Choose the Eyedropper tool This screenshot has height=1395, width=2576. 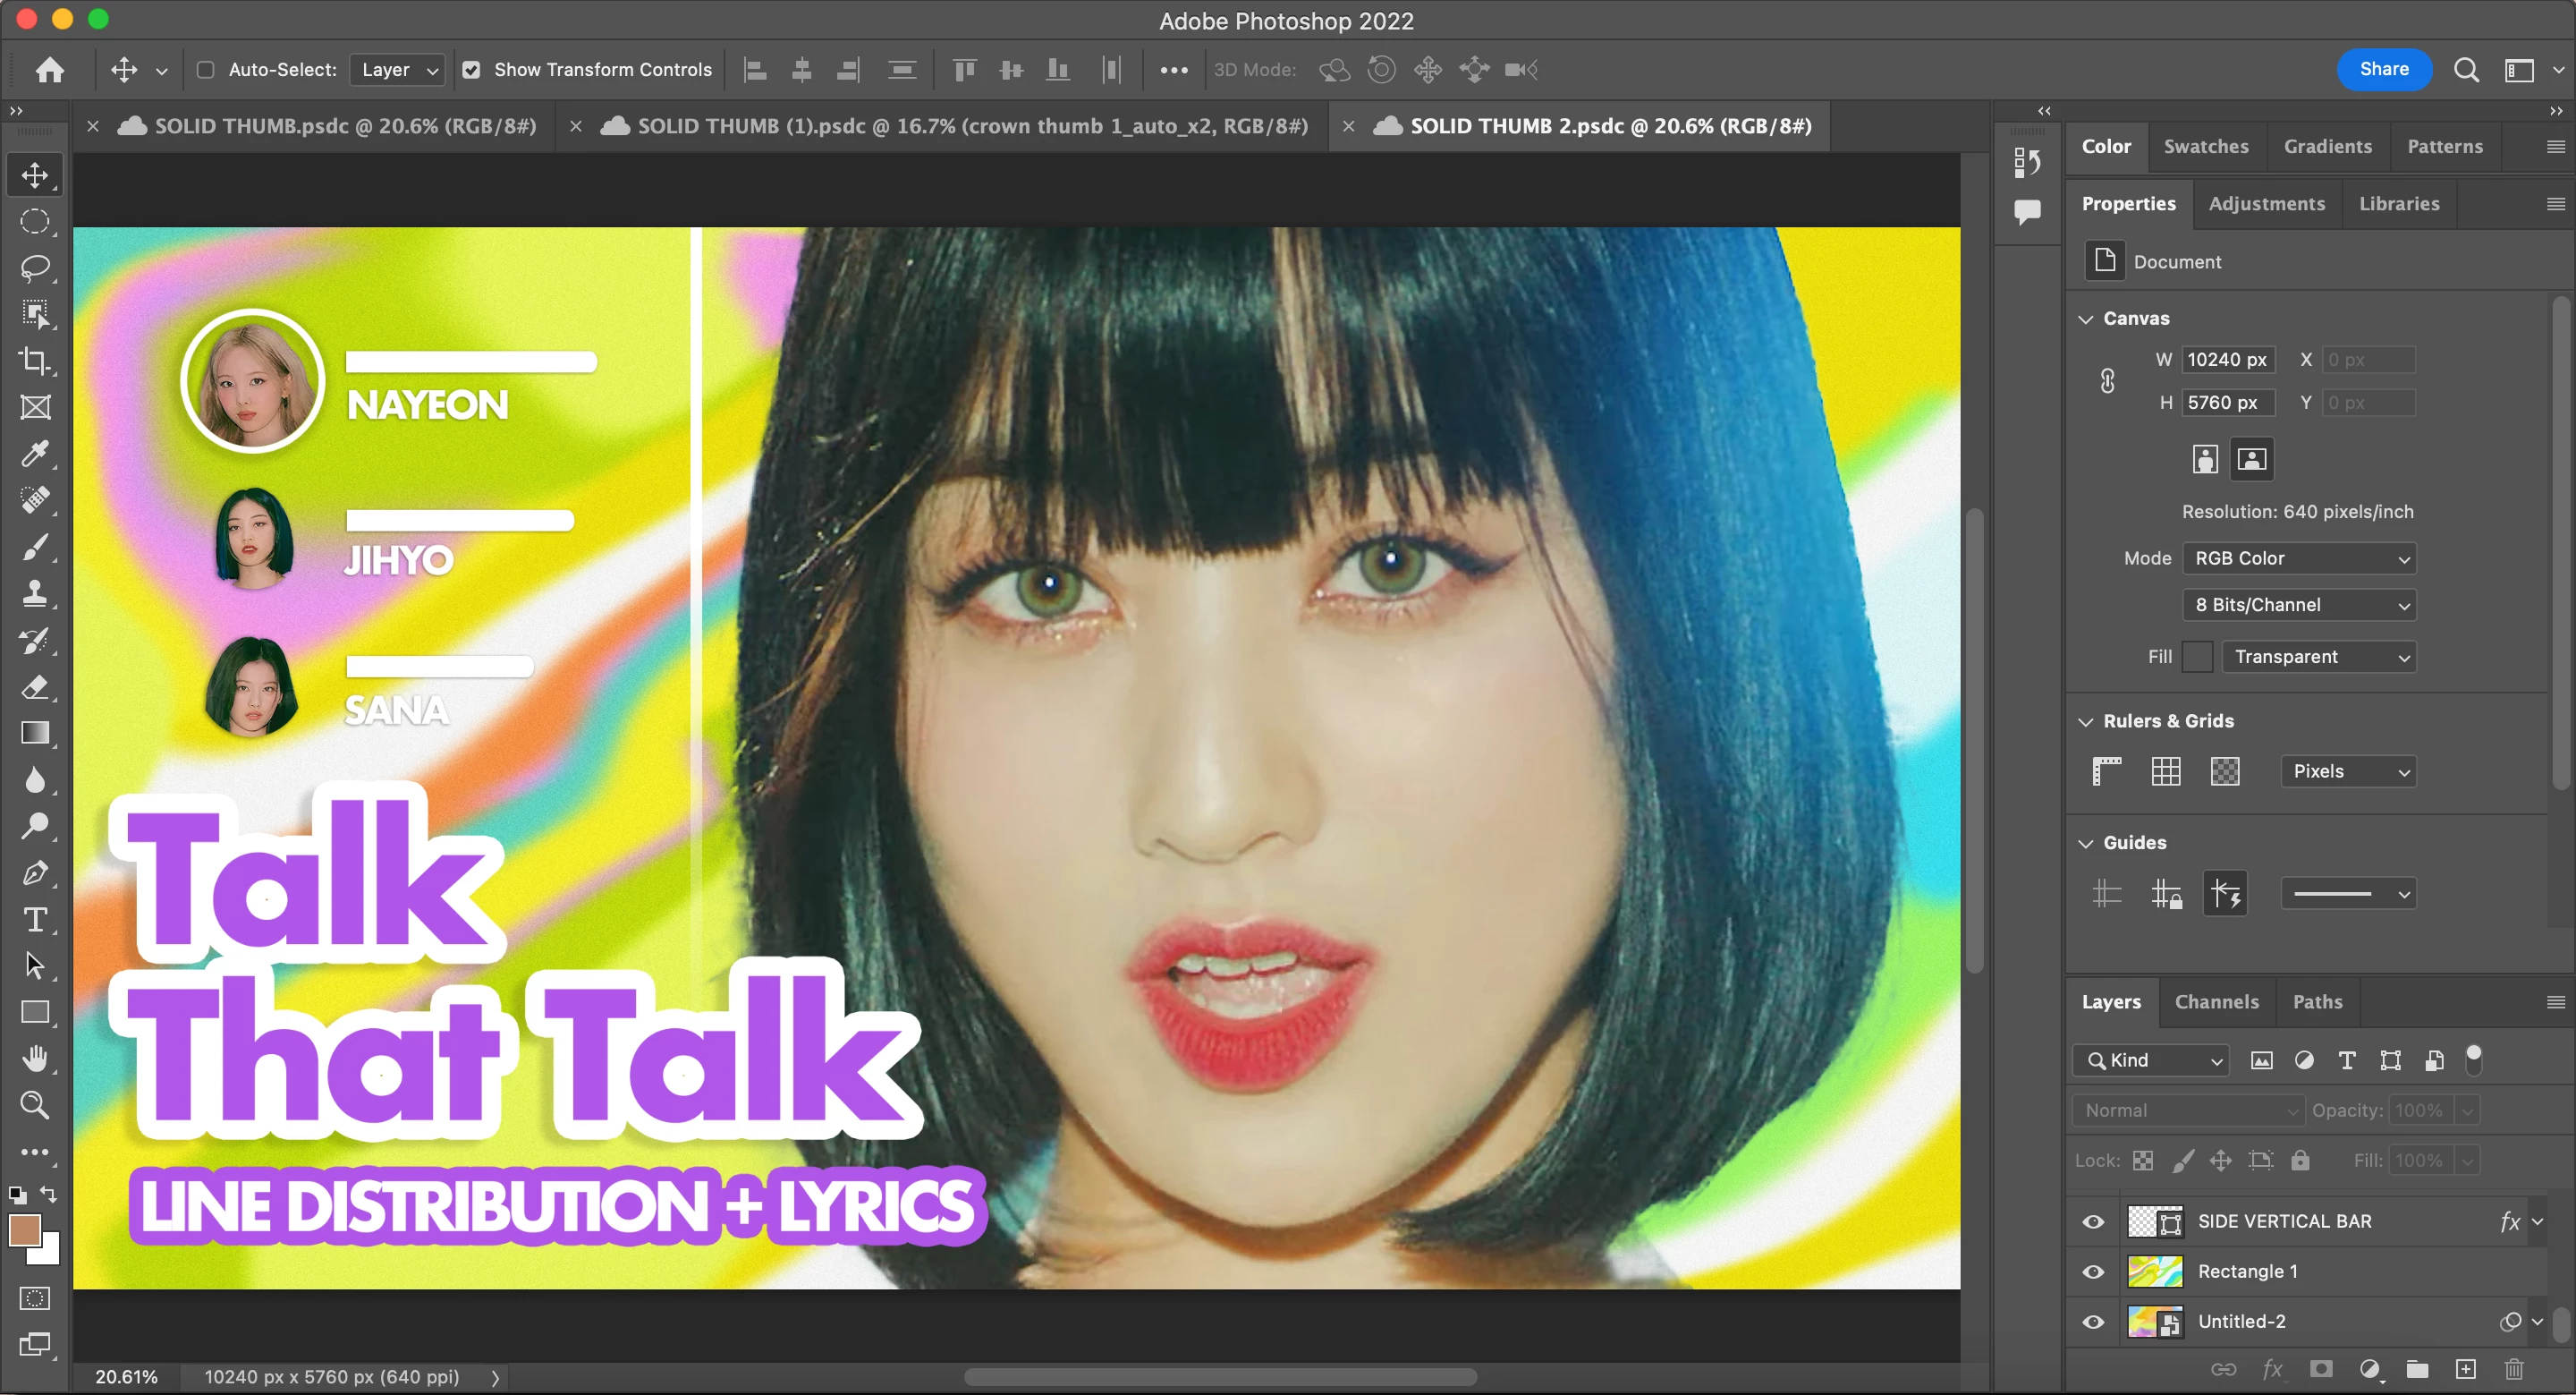click(35, 454)
